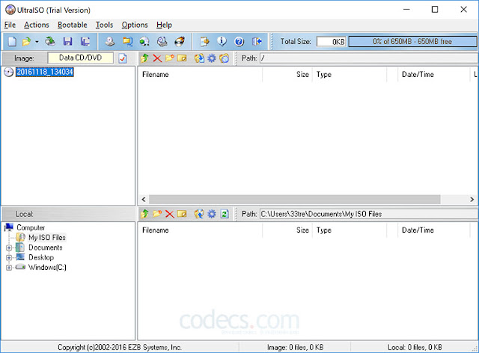Expand the Documents tree node
Screen dimensions: 479x353
coord(9,248)
